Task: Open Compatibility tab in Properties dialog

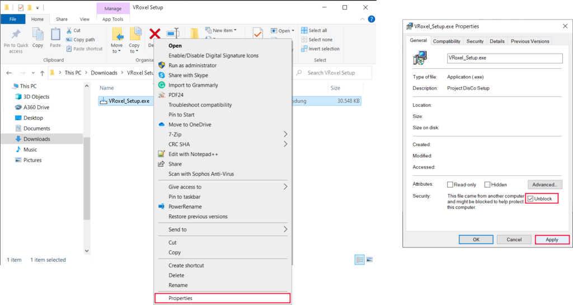Action: 447,41
